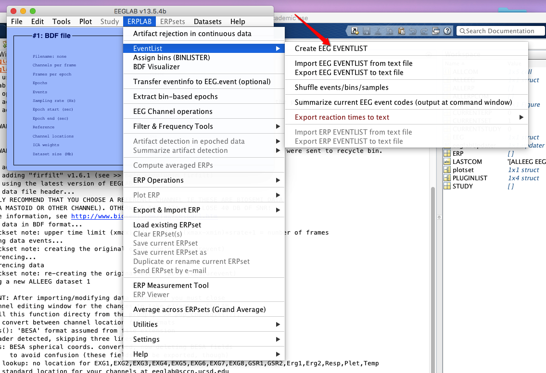Click the STUDY variable icon in Workspace
This screenshot has height=373, width=546.
click(x=447, y=186)
